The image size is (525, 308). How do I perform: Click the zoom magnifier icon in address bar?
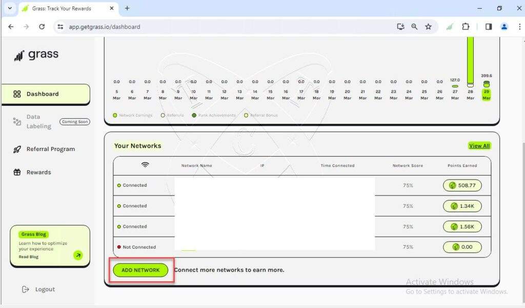click(x=414, y=27)
